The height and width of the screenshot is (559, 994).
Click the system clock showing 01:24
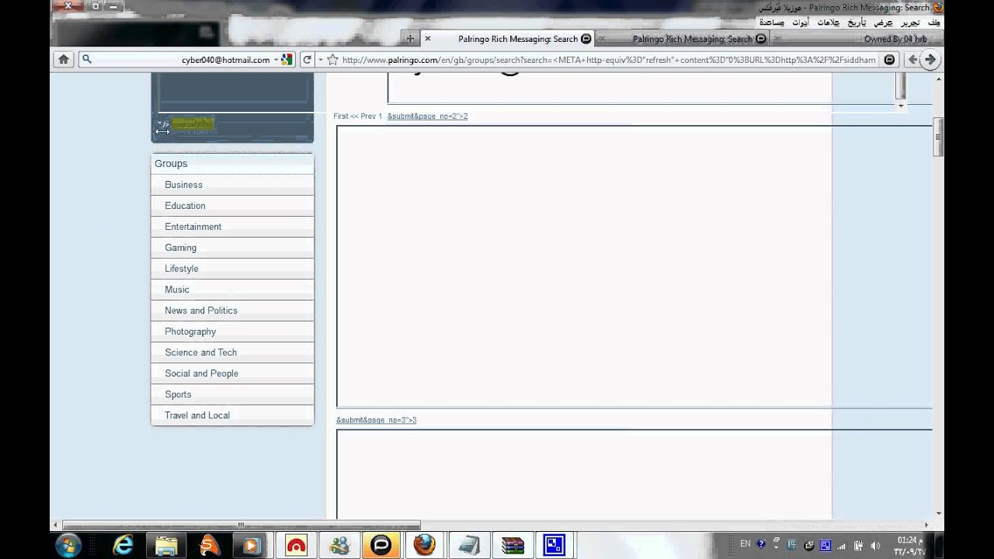910,546
